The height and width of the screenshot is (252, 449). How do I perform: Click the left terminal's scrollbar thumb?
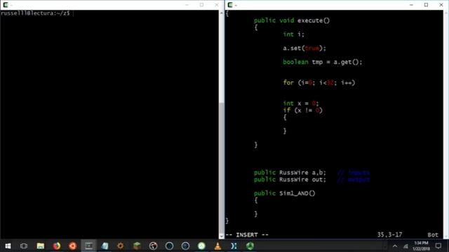pyautogui.click(x=222, y=168)
